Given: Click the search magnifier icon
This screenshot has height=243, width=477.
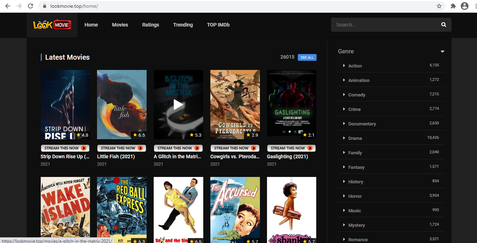Looking at the screenshot, I should pyautogui.click(x=444, y=25).
